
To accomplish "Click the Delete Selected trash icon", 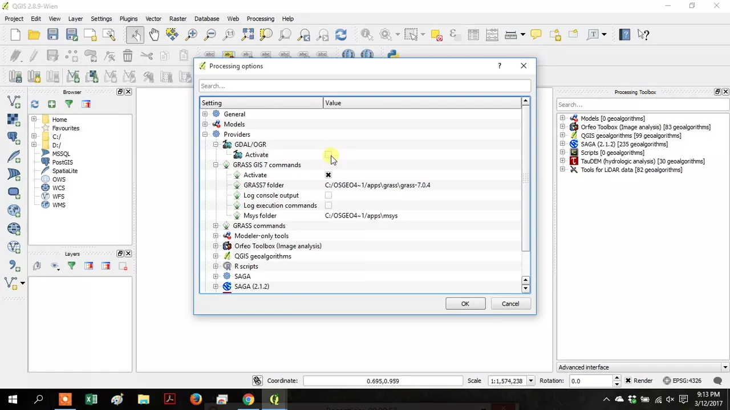I will click(128, 56).
